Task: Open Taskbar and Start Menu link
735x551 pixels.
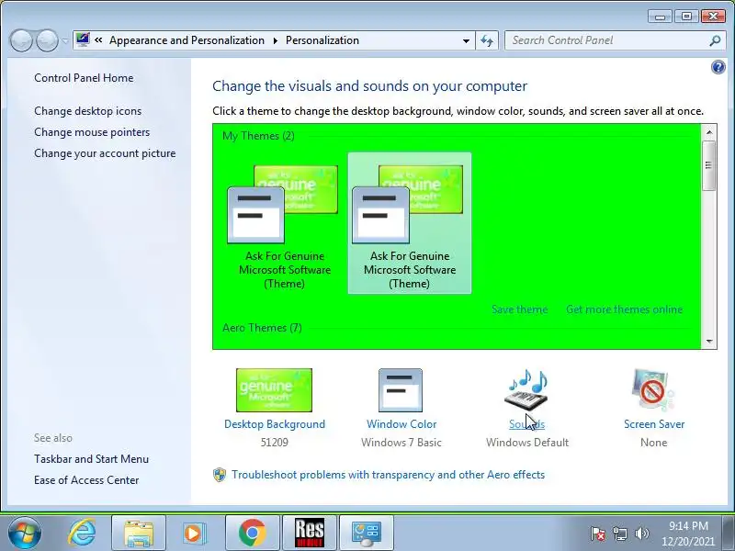Action: [x=91, y=459]
